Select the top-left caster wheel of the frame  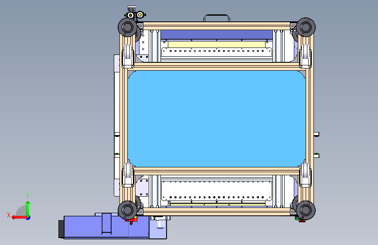pos(127,27)
